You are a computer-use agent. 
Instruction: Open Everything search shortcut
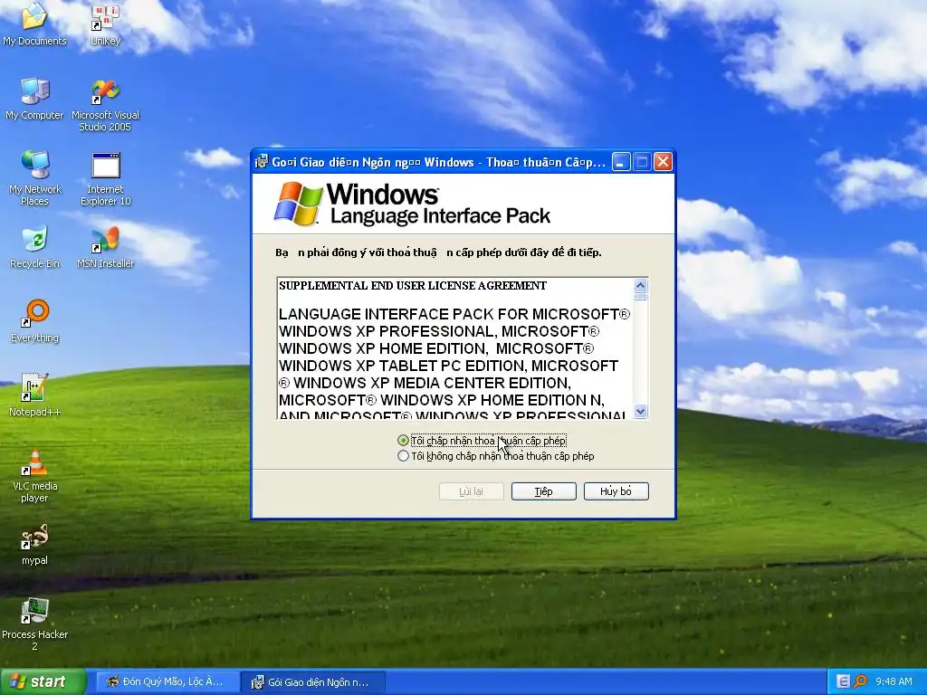click(34, 321)
